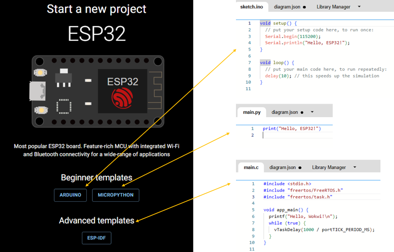394x252 pixels.
Task: Click the unsaved dot on top diagram.json tab
Action: [x=304, y=7]
